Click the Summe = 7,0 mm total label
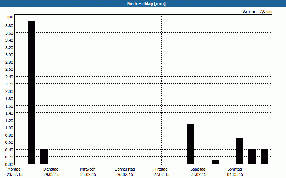 257,11
